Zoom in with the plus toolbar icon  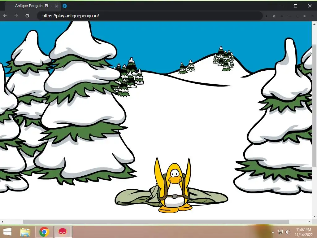pos(282,16)
